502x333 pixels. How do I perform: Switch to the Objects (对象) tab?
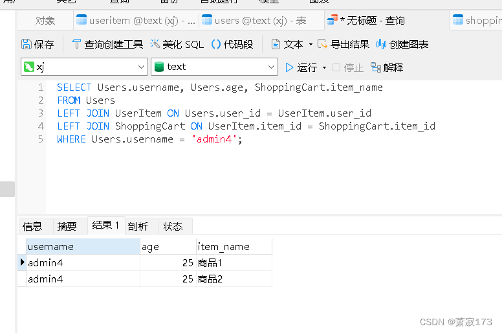click(45, 21)
